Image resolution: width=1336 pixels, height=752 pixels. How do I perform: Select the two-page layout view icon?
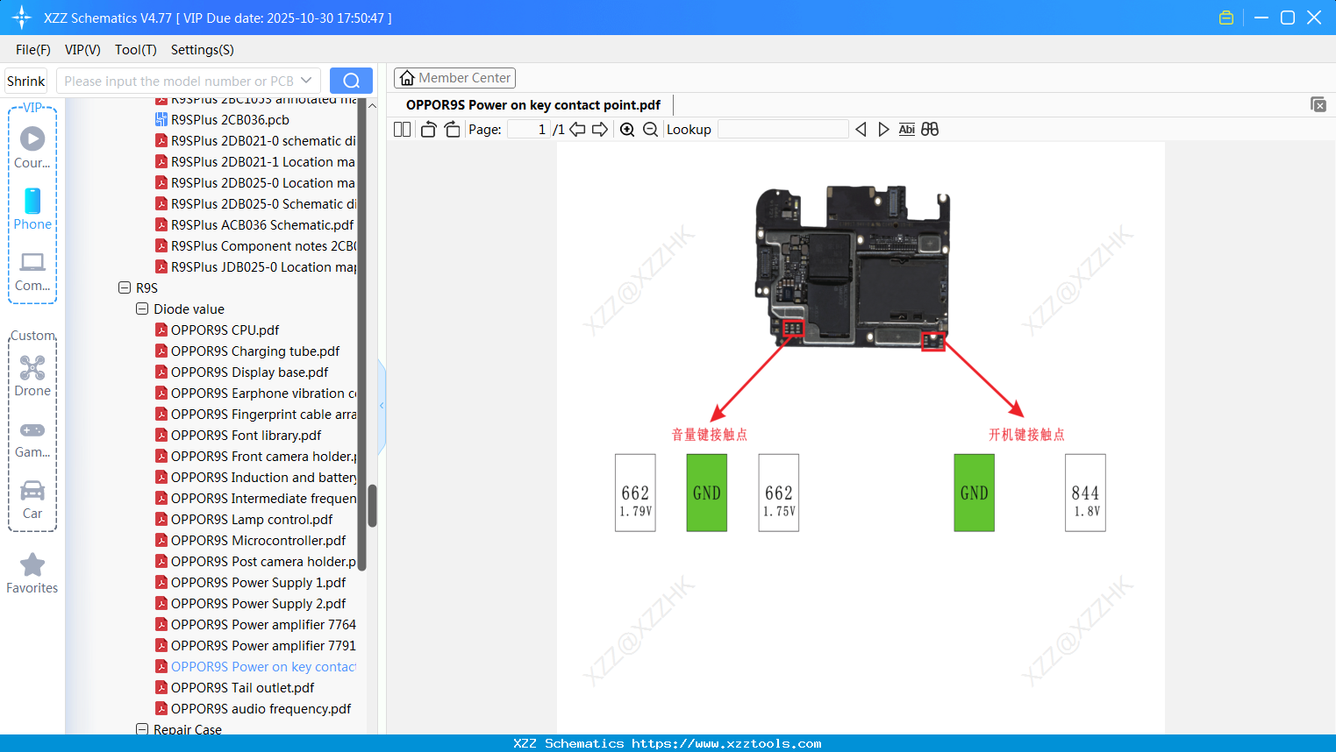click(401, 129)
